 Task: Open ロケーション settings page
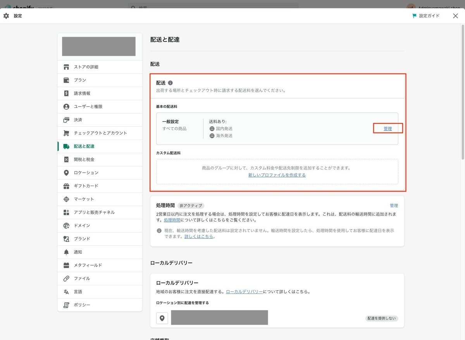tap(100, 173)
